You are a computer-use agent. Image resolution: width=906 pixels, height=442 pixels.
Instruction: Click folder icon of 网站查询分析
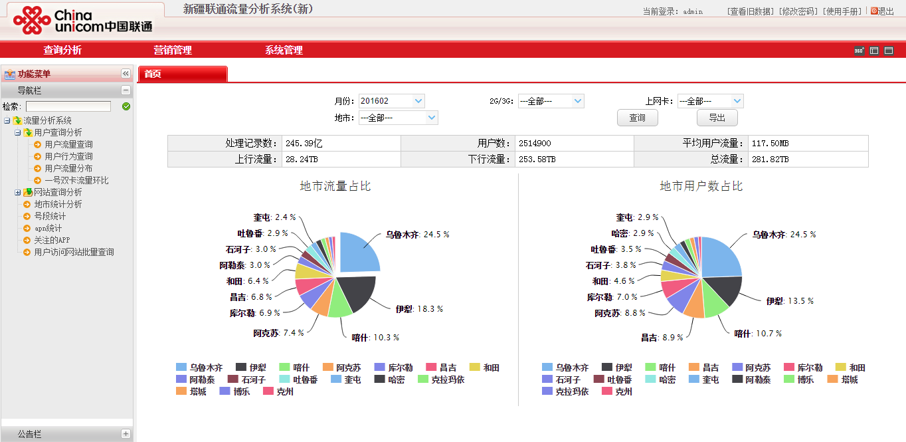(x=28, y=192)
